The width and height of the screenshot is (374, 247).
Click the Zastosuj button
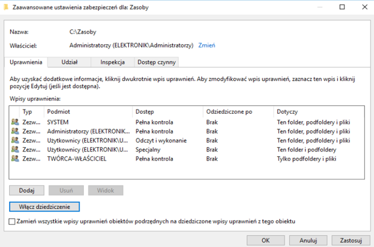pyautogui.click(x=351, y=240)
